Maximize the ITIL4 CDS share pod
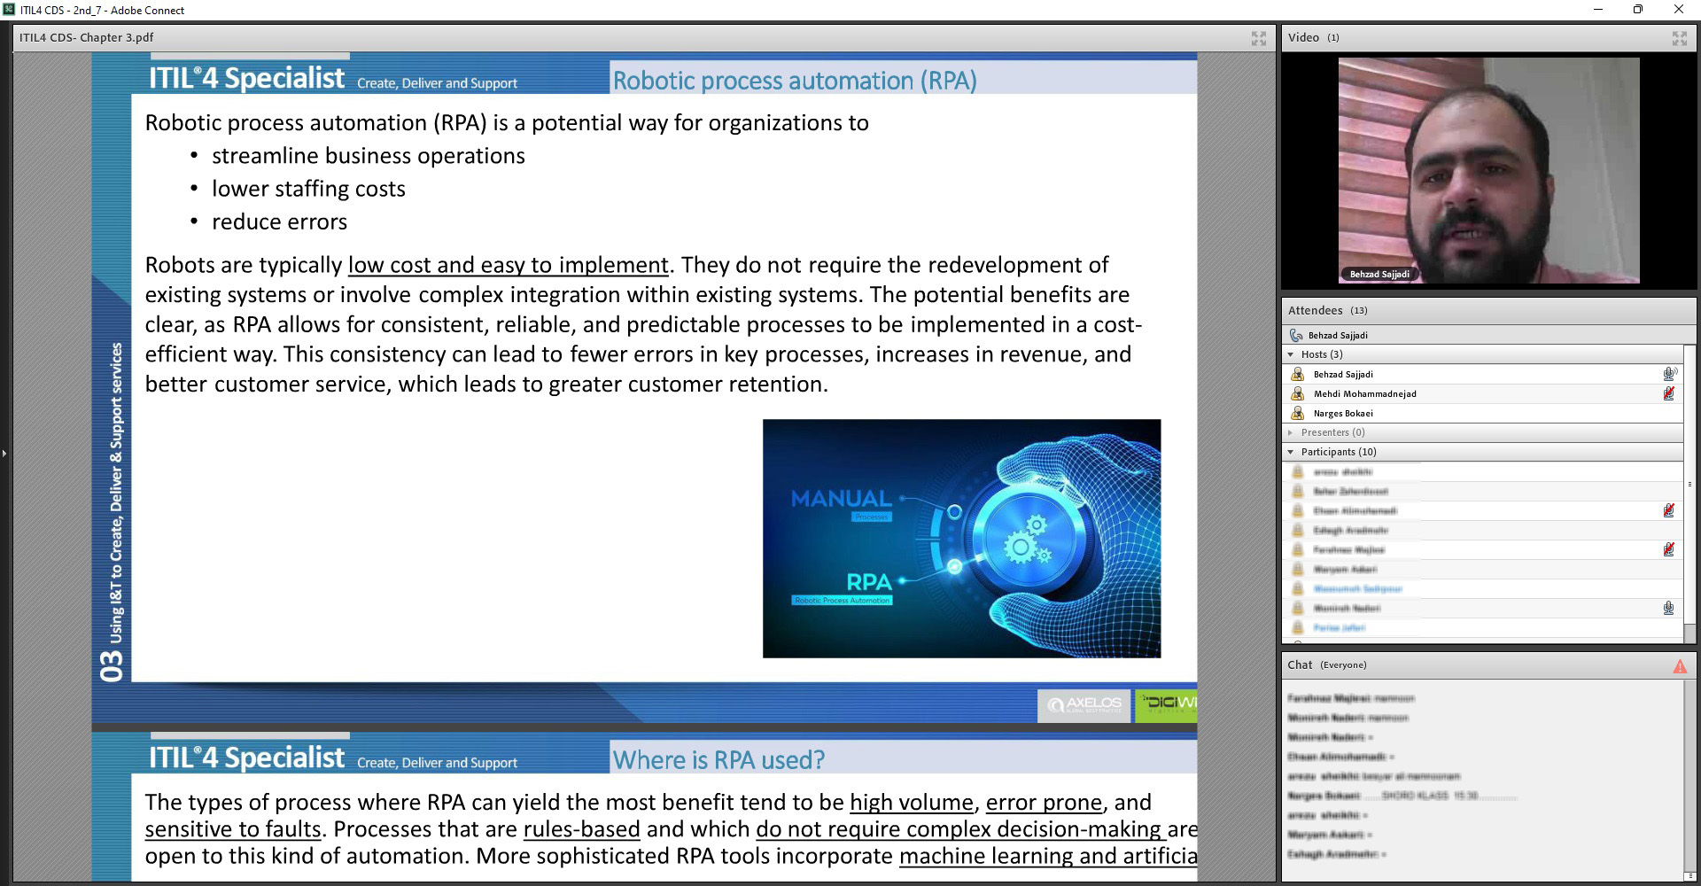Image resolution: width=1701 pixels, height=886 pixels. [x=1258, y=38]
